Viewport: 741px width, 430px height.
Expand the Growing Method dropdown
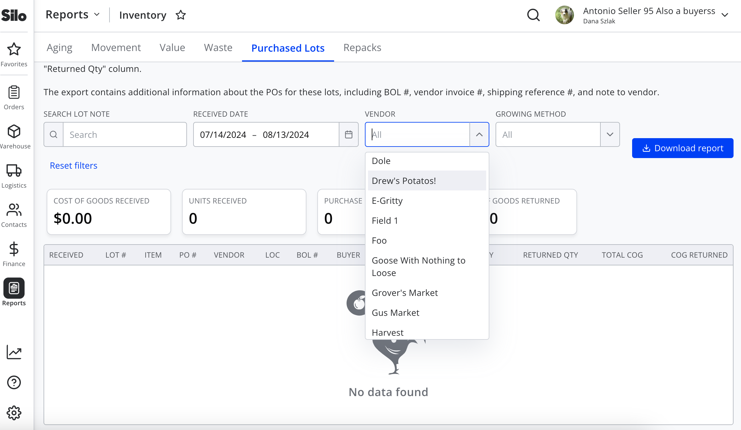coord(610,134)
